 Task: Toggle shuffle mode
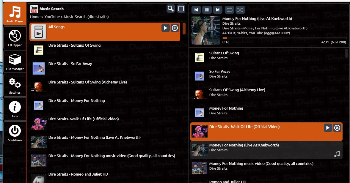[x=240, y=10]
